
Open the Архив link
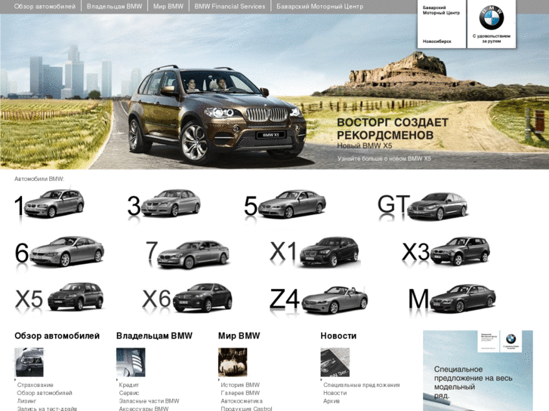(332, 401)
